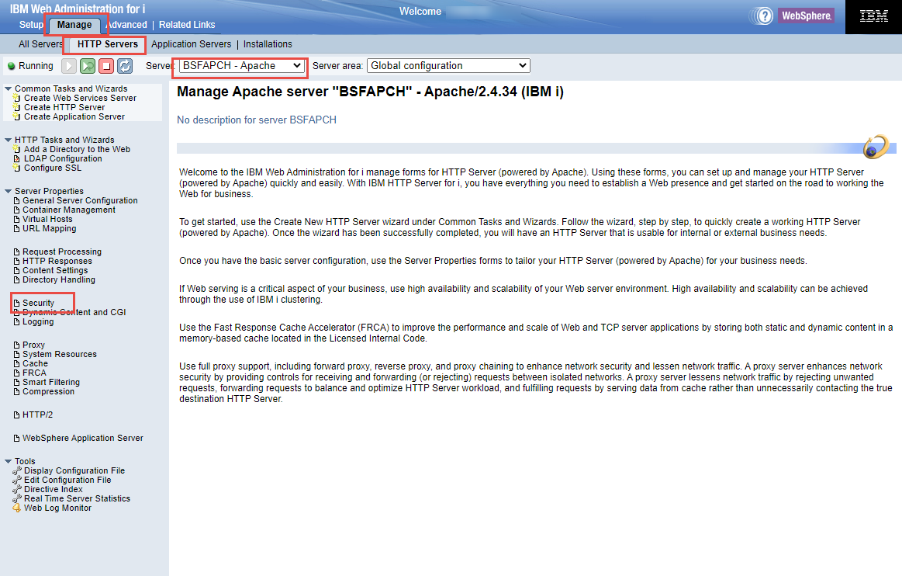Collapse the Tools section triangle
Screen dimensions: 902x576
pyautogui.click(x=7, y=460)
